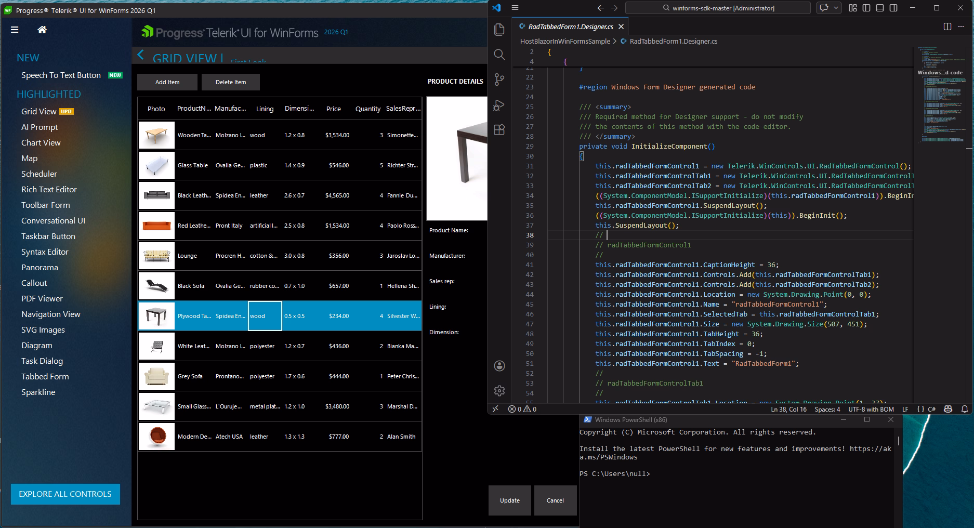Open VS Code Explorer view

pos(499,30)
